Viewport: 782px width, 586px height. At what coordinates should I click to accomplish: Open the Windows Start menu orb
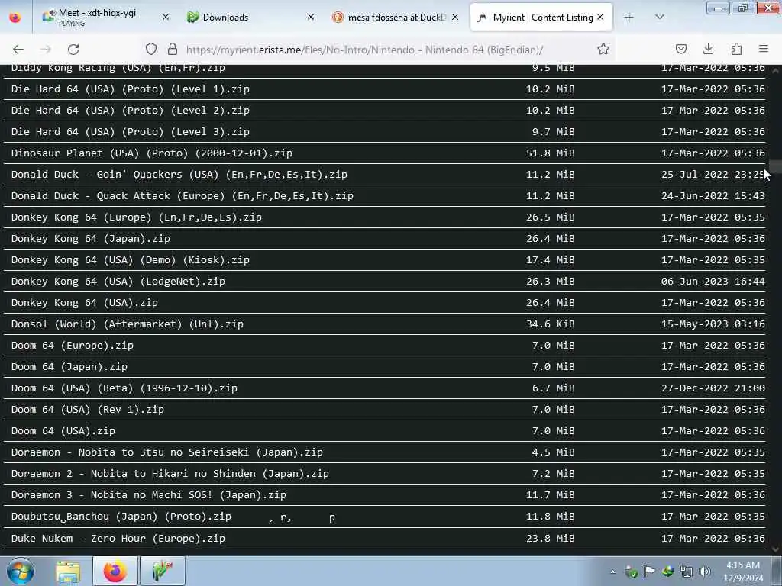tap(21, 571)
